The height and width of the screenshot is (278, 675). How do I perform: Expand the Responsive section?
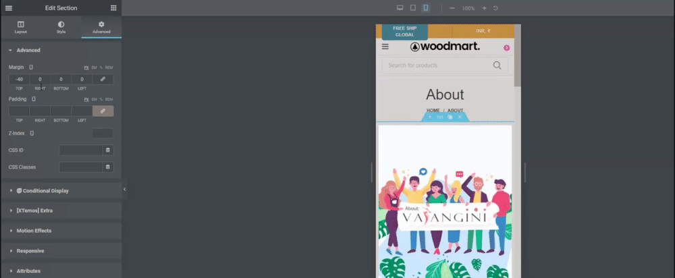(x=61, y=251)
